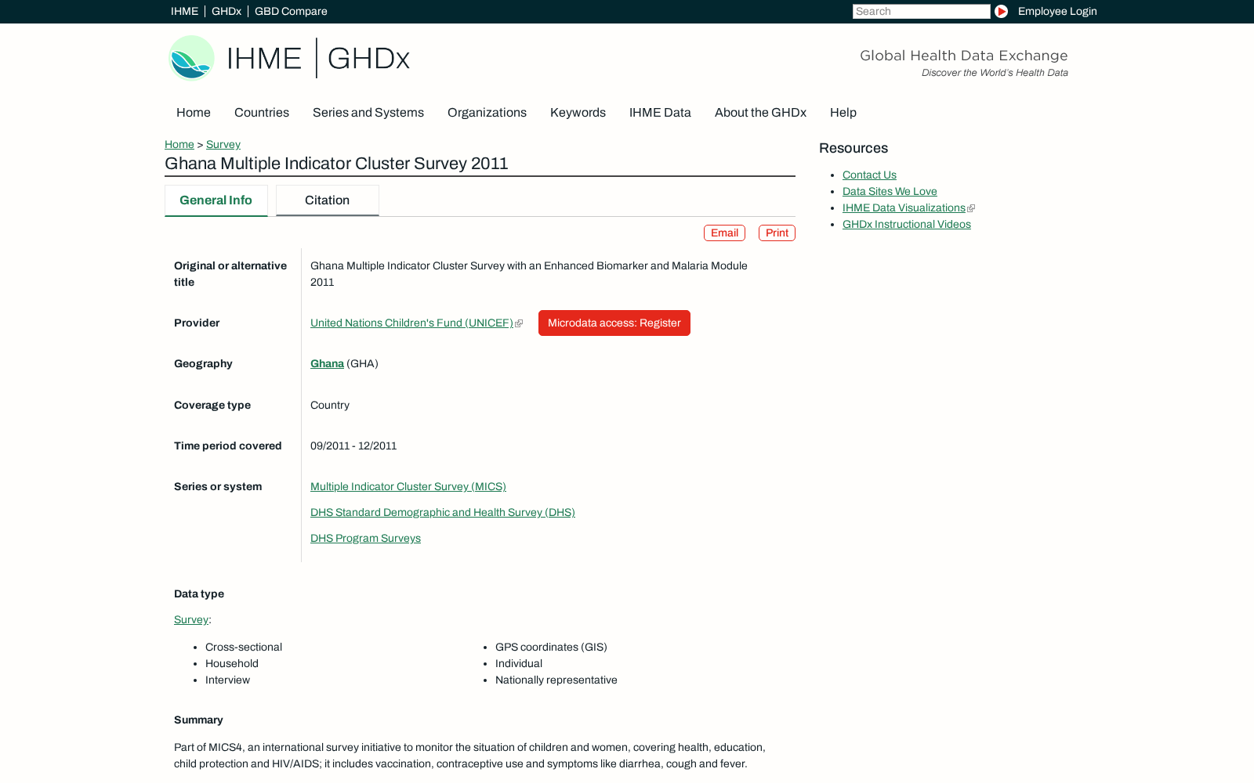This screenshot has width=1254, height=783.
Task: Click the Coverage type value Country
Action: (x=330, y=406)
